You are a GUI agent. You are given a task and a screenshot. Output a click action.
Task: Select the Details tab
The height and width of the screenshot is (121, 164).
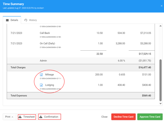point(12,20)
